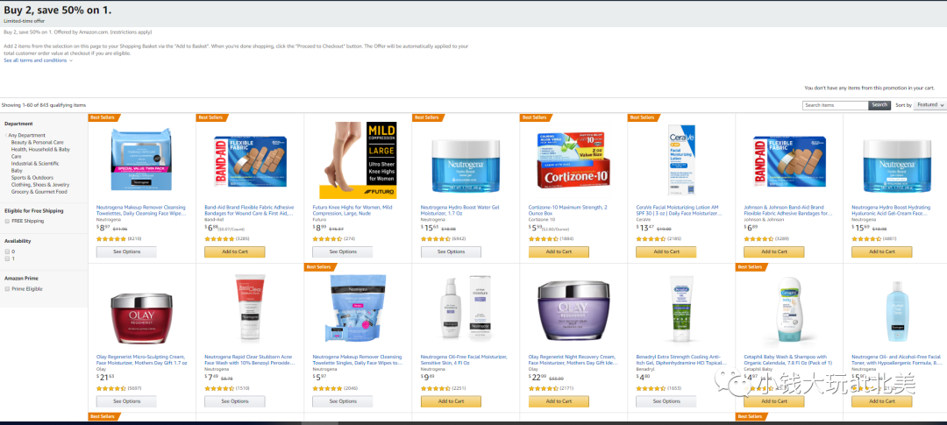947x425 pixels.
Task: Open the Cortizone-10 product image
Action: tap(573, 159)
